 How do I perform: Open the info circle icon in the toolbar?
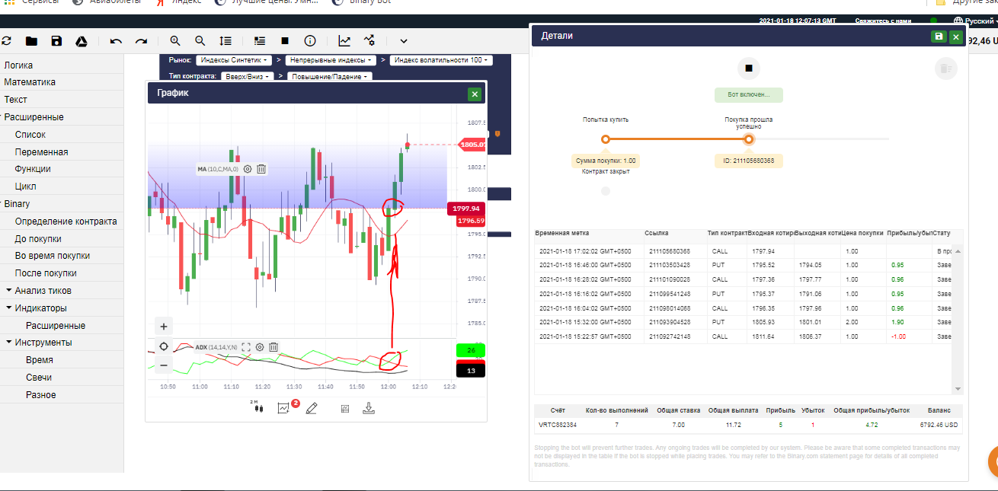tap(310, 41)
